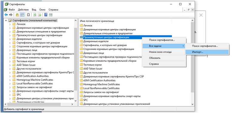Choose Обновить in context menu
Image resolution: width=232 pixels, height=113 pixels.
(164, 58)
